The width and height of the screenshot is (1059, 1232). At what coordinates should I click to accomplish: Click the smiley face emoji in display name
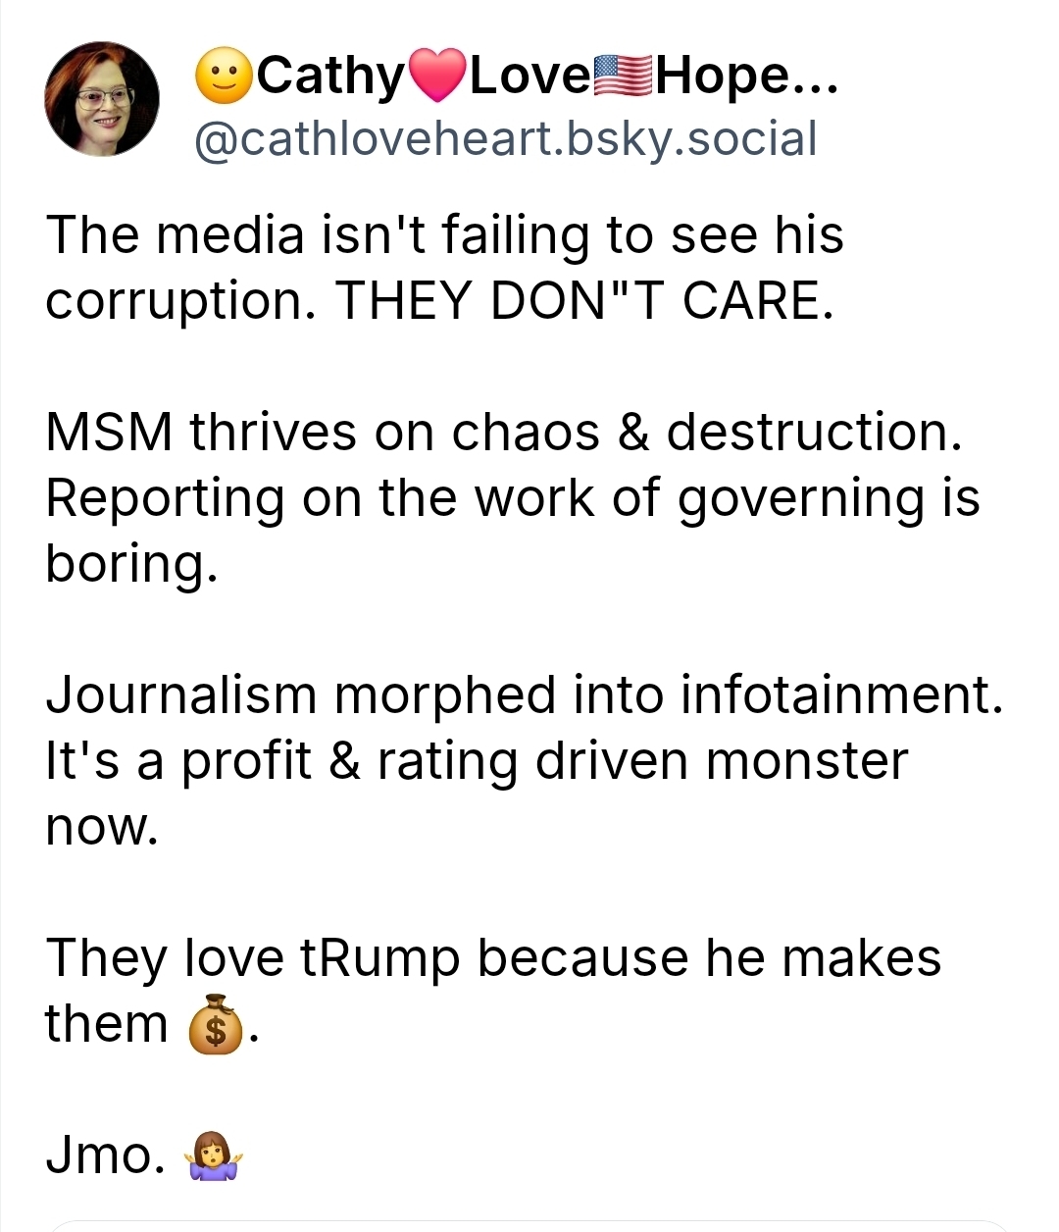(224, 77)
